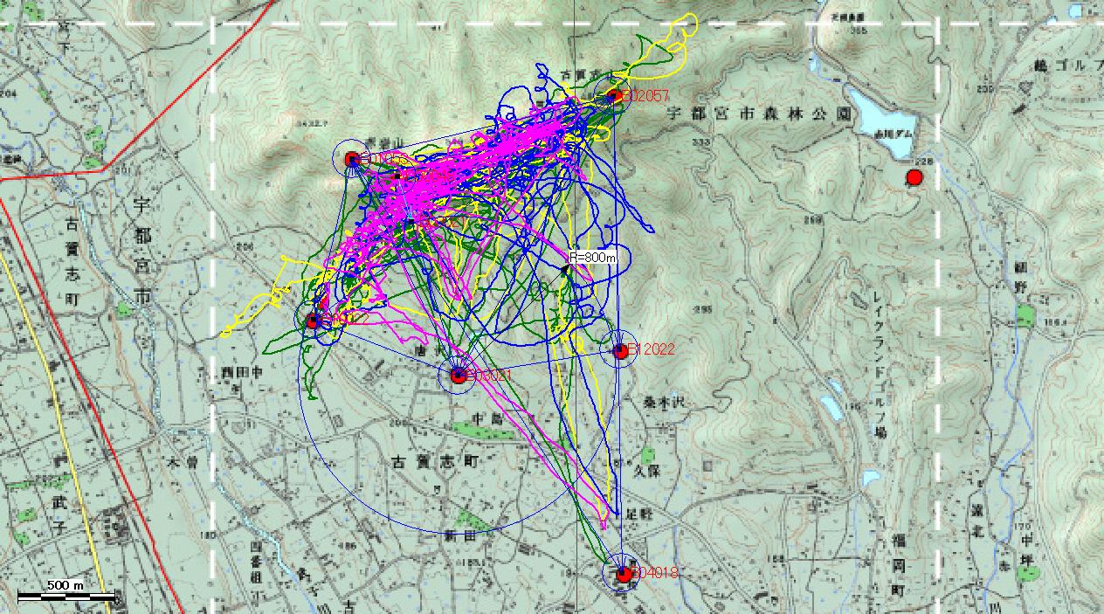This screenshot has height=614, width=1104.
Task: Click the 久保 place label
Action: [669, 469]
